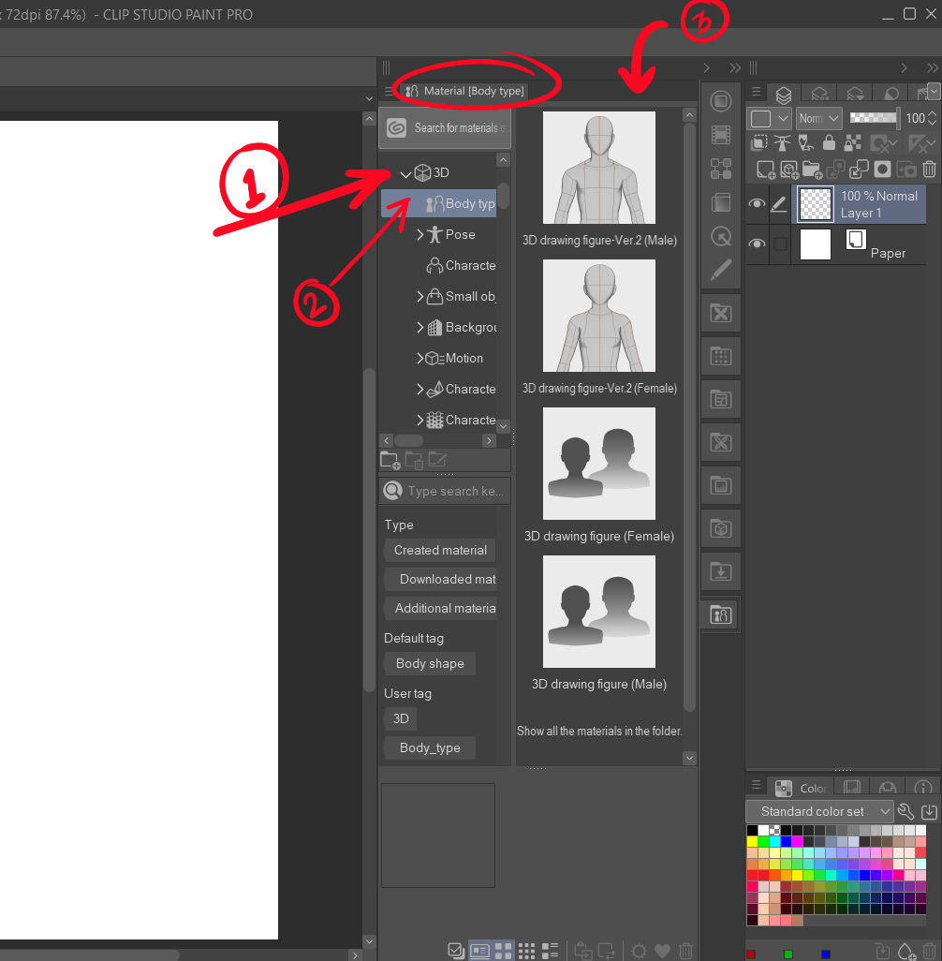Set as Draft Layer icon
The width and height of the screenshot is (942, 961).
805,143
